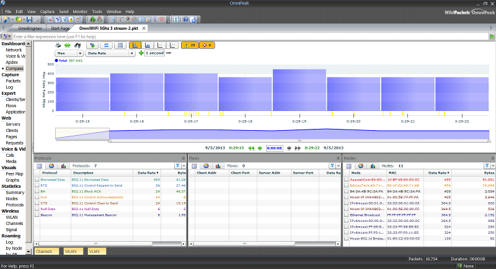Open the filter funnel beside the expression bar
The image size is (496, 269).
point(6,37)
